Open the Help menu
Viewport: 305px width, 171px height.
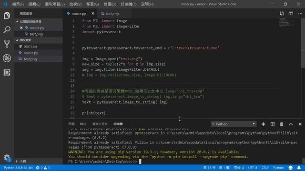tap(147, 4)
